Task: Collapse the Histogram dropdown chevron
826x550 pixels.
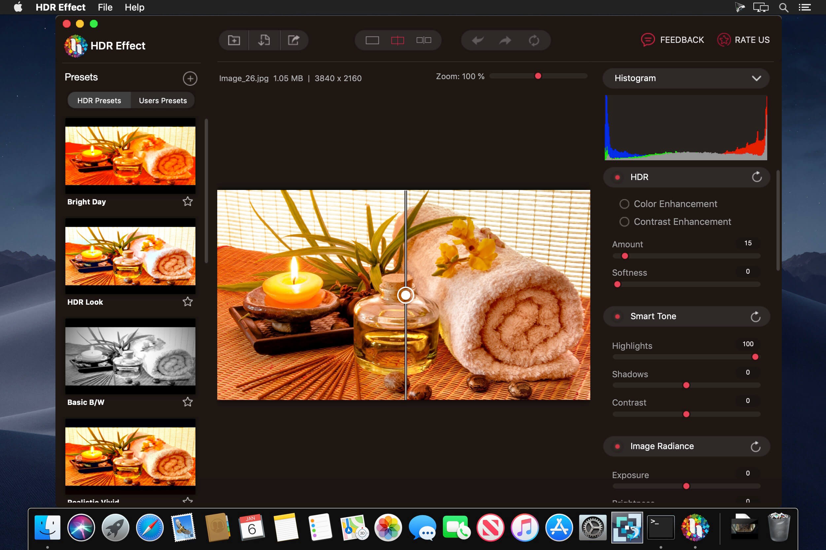Action: pos(756,78)
